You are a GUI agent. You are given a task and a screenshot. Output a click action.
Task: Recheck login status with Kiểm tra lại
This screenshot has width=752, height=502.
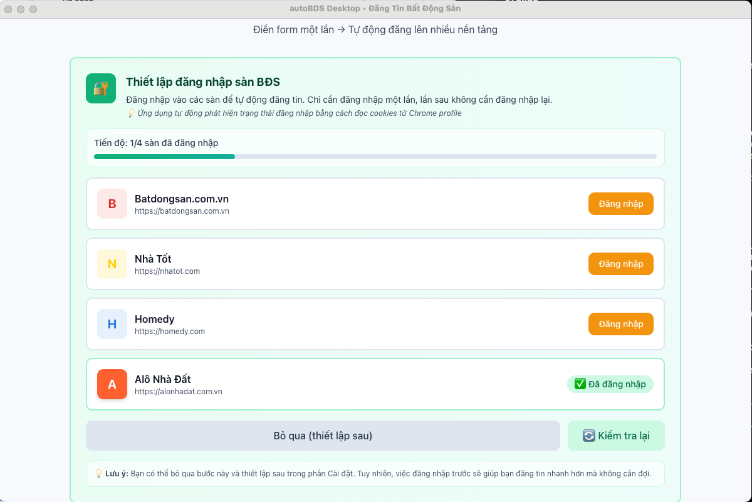click(616, 436)
